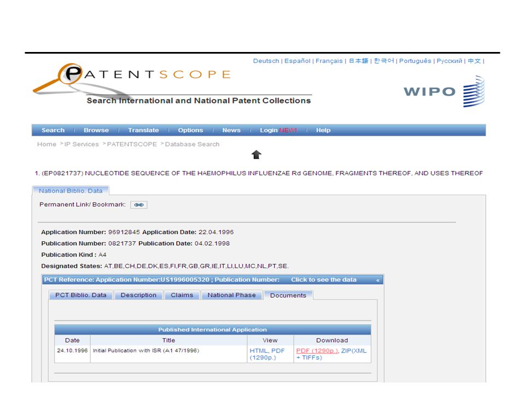Switch to the PCT Biblio. Data tab
The width and height of the screenshot is (525, 394).
click(81, 295)
